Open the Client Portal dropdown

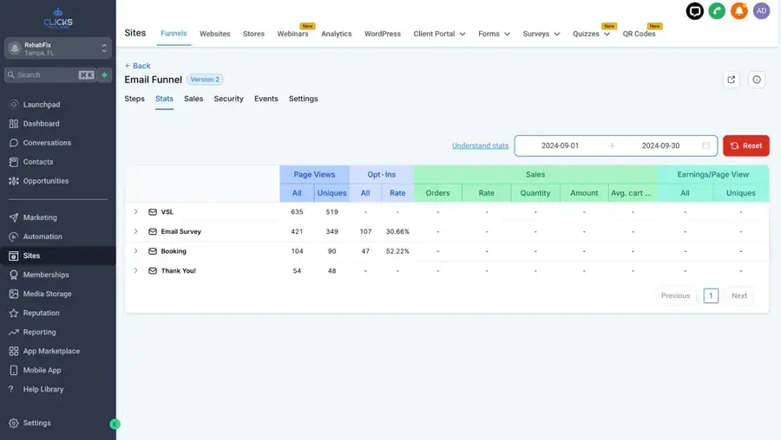(439, 34)
